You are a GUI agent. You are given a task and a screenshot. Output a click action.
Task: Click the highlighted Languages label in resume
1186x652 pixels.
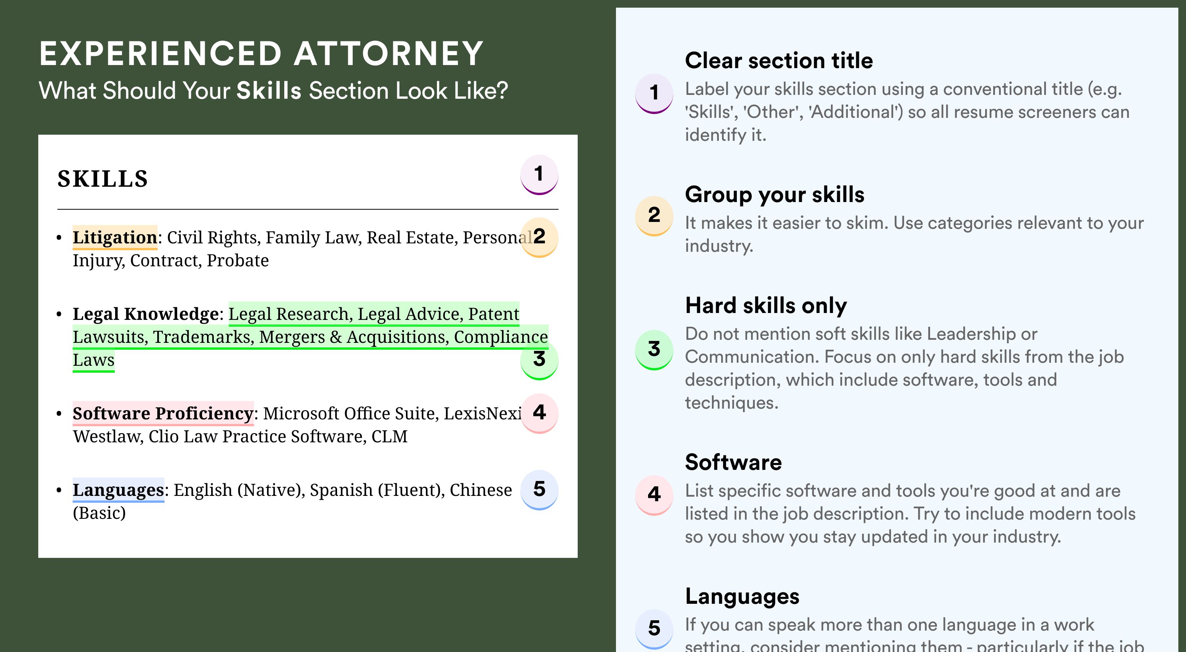pyautogui.click(x=118, y=489)
